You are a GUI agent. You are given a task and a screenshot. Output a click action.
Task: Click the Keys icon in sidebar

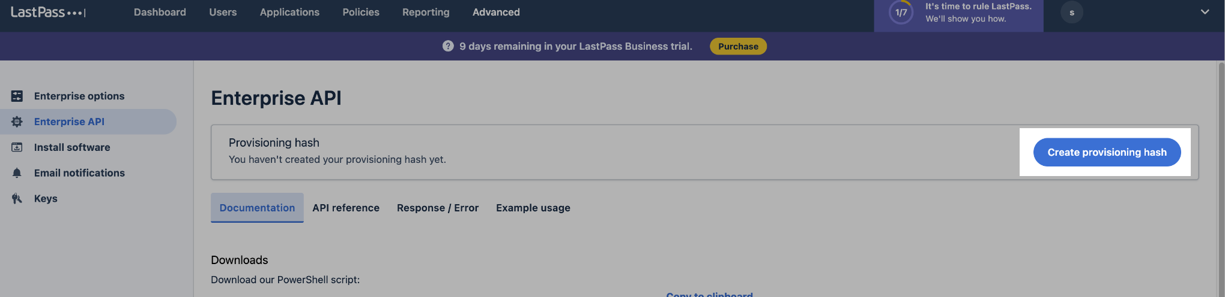tap(17, 199)
